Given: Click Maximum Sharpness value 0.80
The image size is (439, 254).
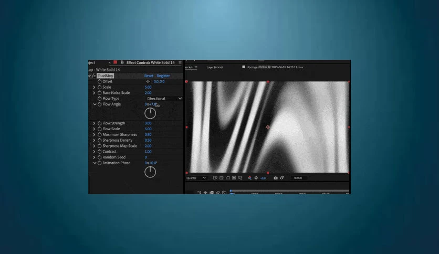Looking at the screenshot, I should [148, 134].
